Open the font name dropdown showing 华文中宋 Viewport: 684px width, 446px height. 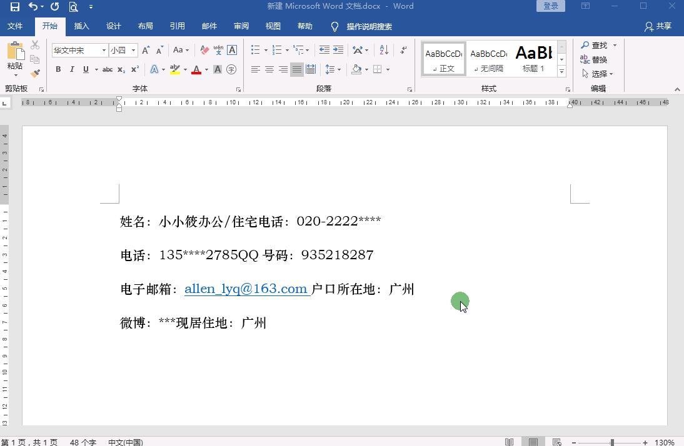pos(103,49)
